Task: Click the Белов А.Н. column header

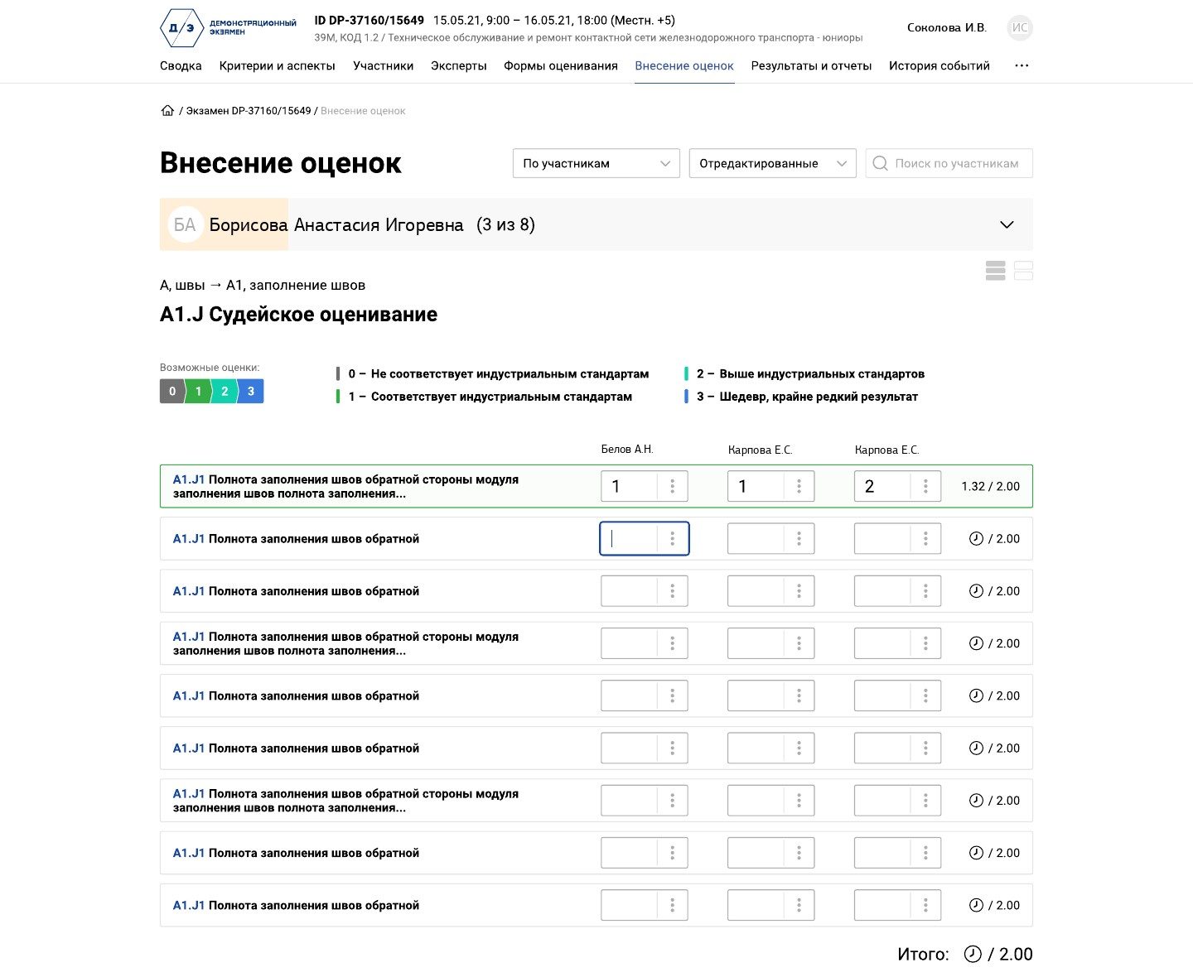Action: tap(627, 450)
